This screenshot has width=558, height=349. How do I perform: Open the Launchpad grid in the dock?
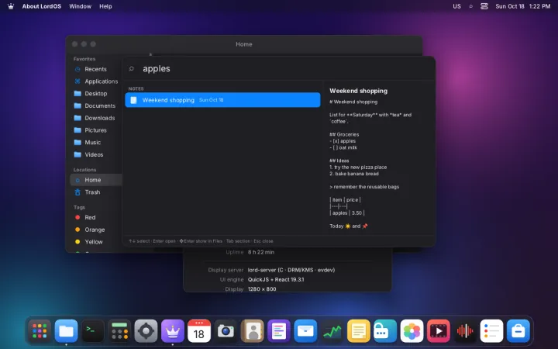tap(40, 331)
